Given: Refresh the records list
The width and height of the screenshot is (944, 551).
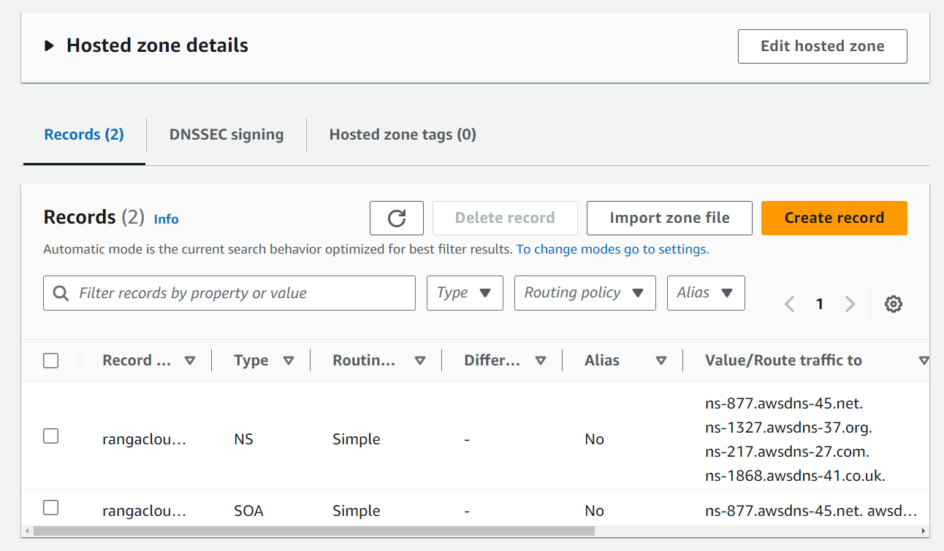Looking at the screenshot, I should tap(396, 217).
